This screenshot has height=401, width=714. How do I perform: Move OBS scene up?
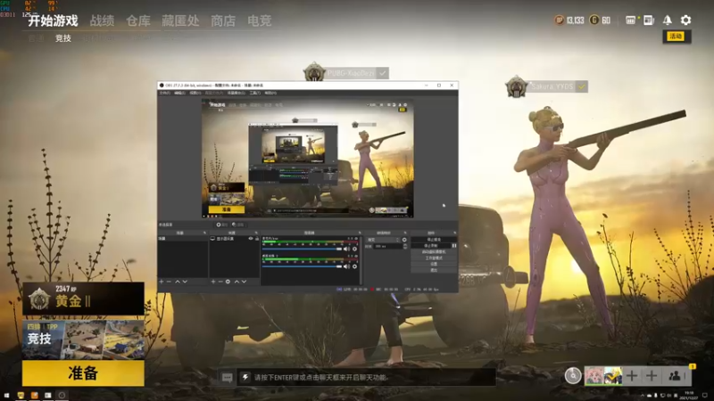[x=178, y=282]
